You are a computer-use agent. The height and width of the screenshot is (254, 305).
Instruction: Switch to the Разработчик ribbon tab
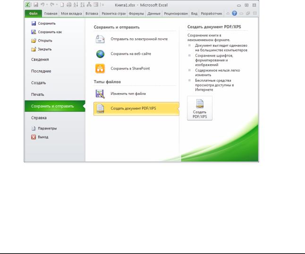tap(212, 14)
